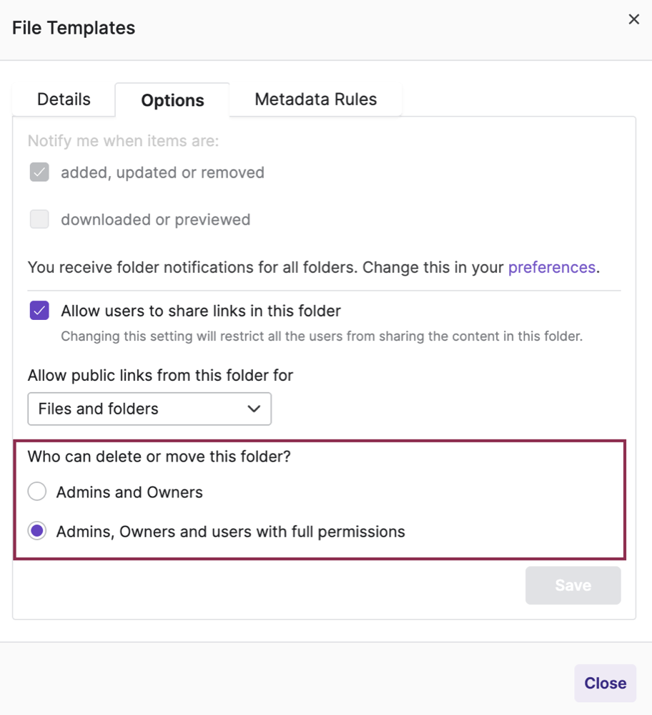Uncheck added, updated or removed notifications
The height and width of the screenshot is (715, 652).
(x=39, y=172)
